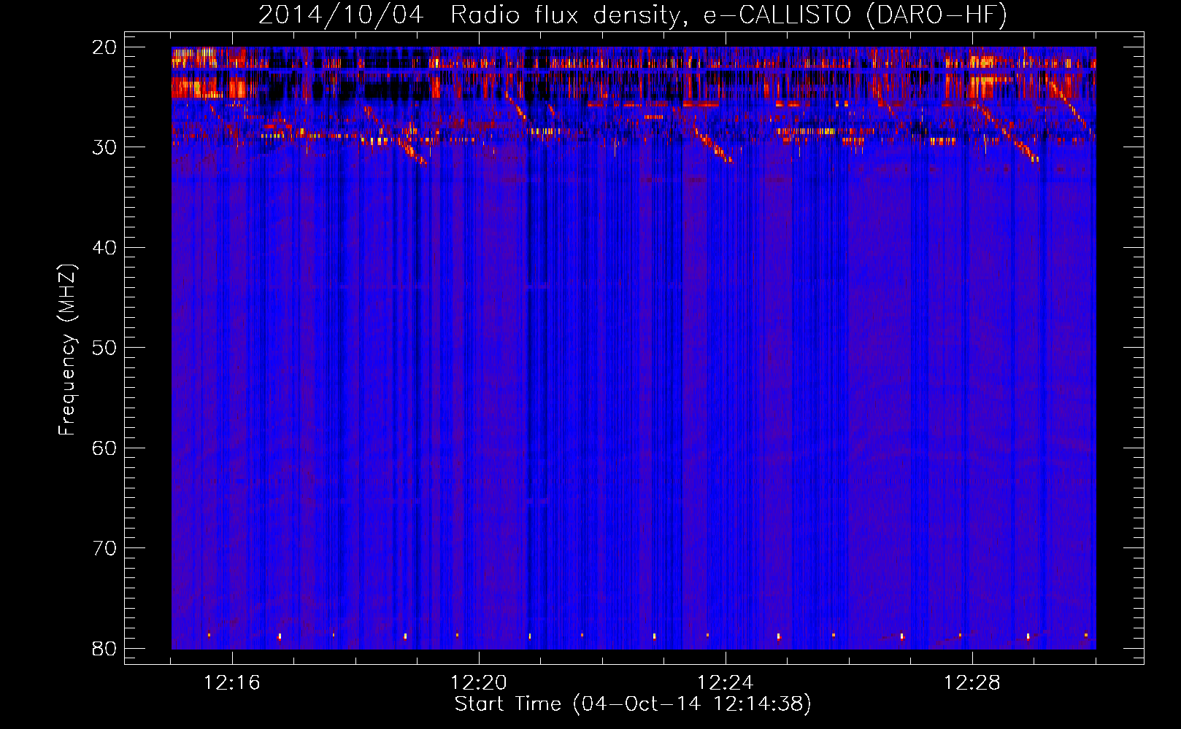Click the 80 frequency tick label
Viewport: 1181px width, 729px height.
(104, 649)
